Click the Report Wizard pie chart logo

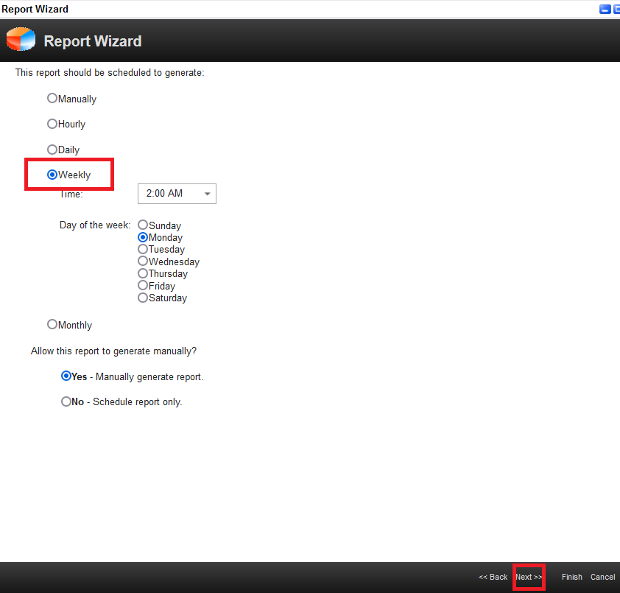tap(21, 39)
